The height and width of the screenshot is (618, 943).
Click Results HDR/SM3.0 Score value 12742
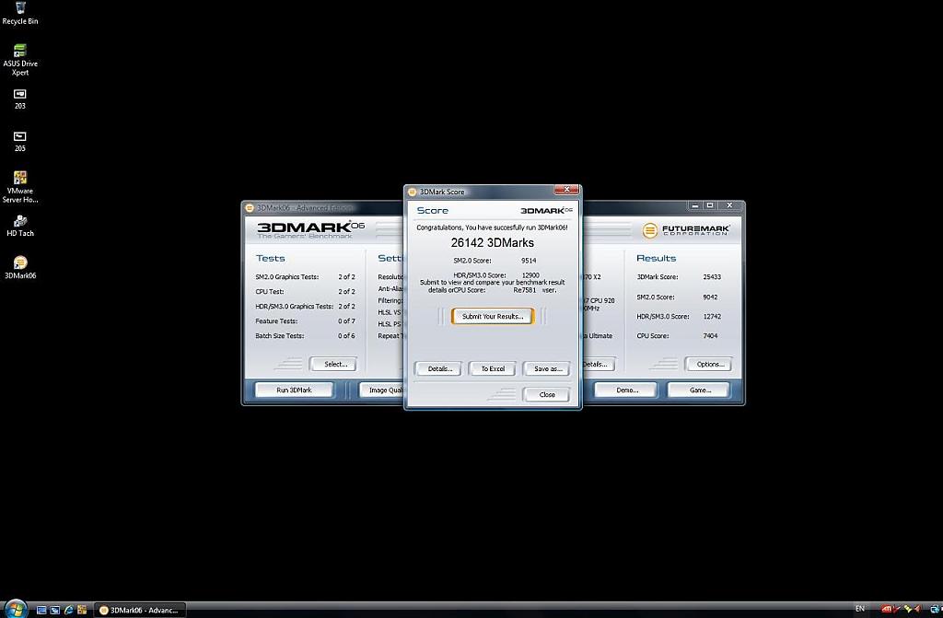(712, 317)
